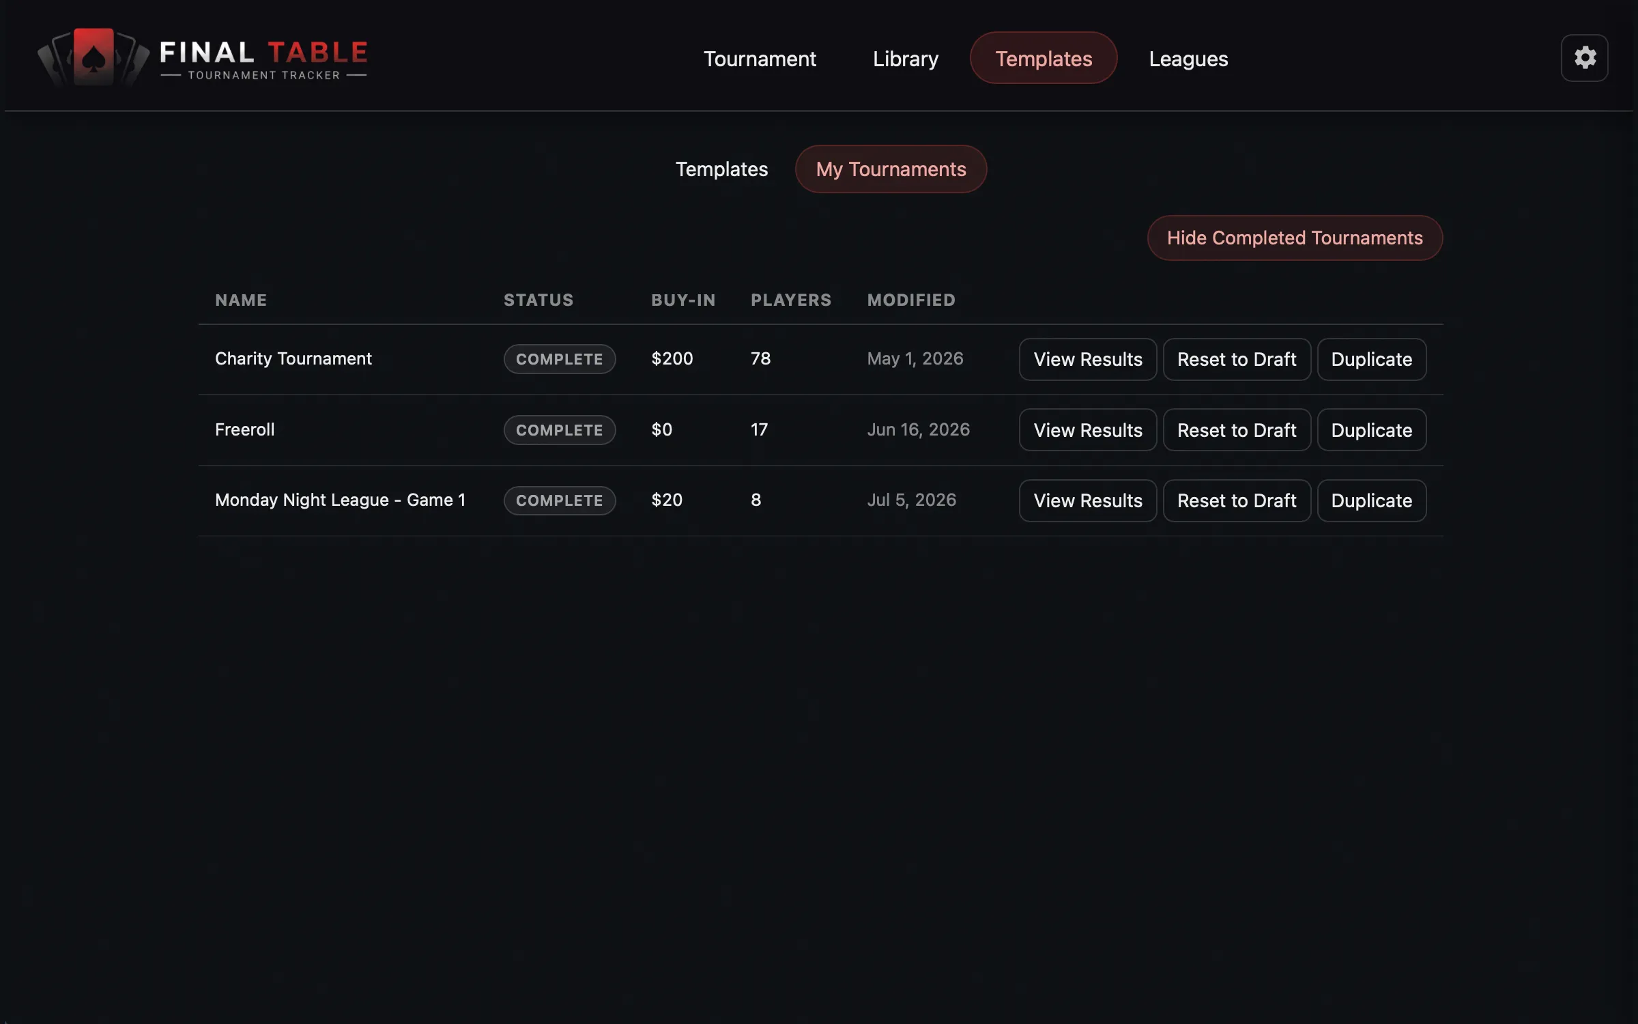This screenshot has width=1638, height=1024.
Task: Click COMPLETE badge in Charity Tournament row
Action: coord(560,359)
